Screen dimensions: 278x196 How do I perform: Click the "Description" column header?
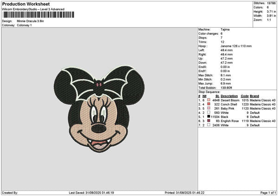click(x=229, y=96)
